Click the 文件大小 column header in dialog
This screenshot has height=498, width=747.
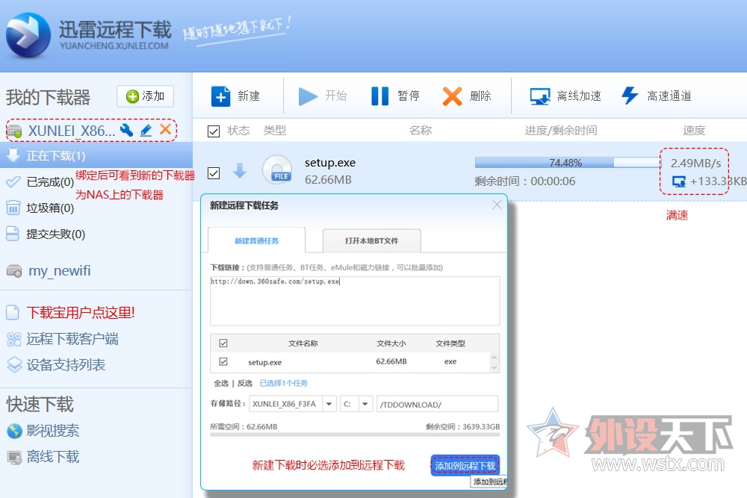point(391,343)
